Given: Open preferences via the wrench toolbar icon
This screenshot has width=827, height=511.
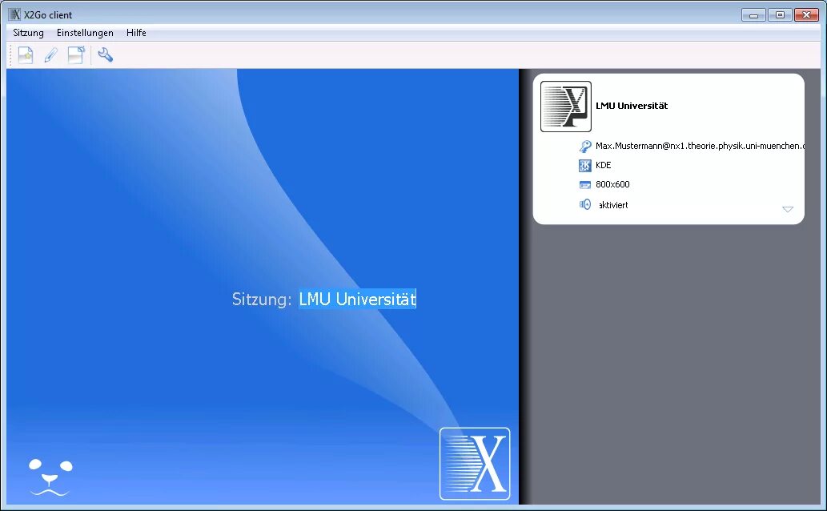Looking at the screenshot, I should click(x=106, y=55).
